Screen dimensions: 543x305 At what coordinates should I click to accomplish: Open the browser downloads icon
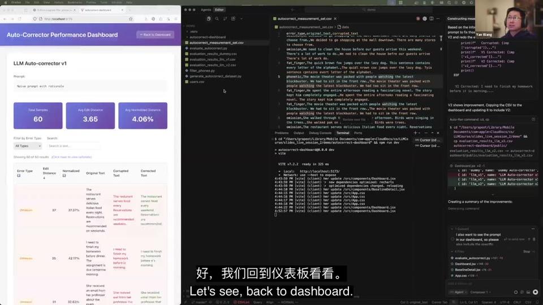146,19
